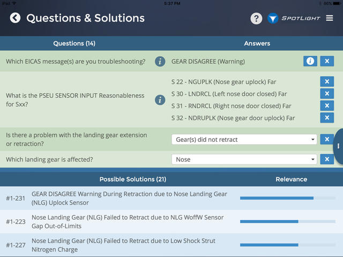This screenshot has height=257, width=343.
Task: Clear the 'Gear(s) did not retract' answer
Action: pyautogui.click(x=327, y=139)
